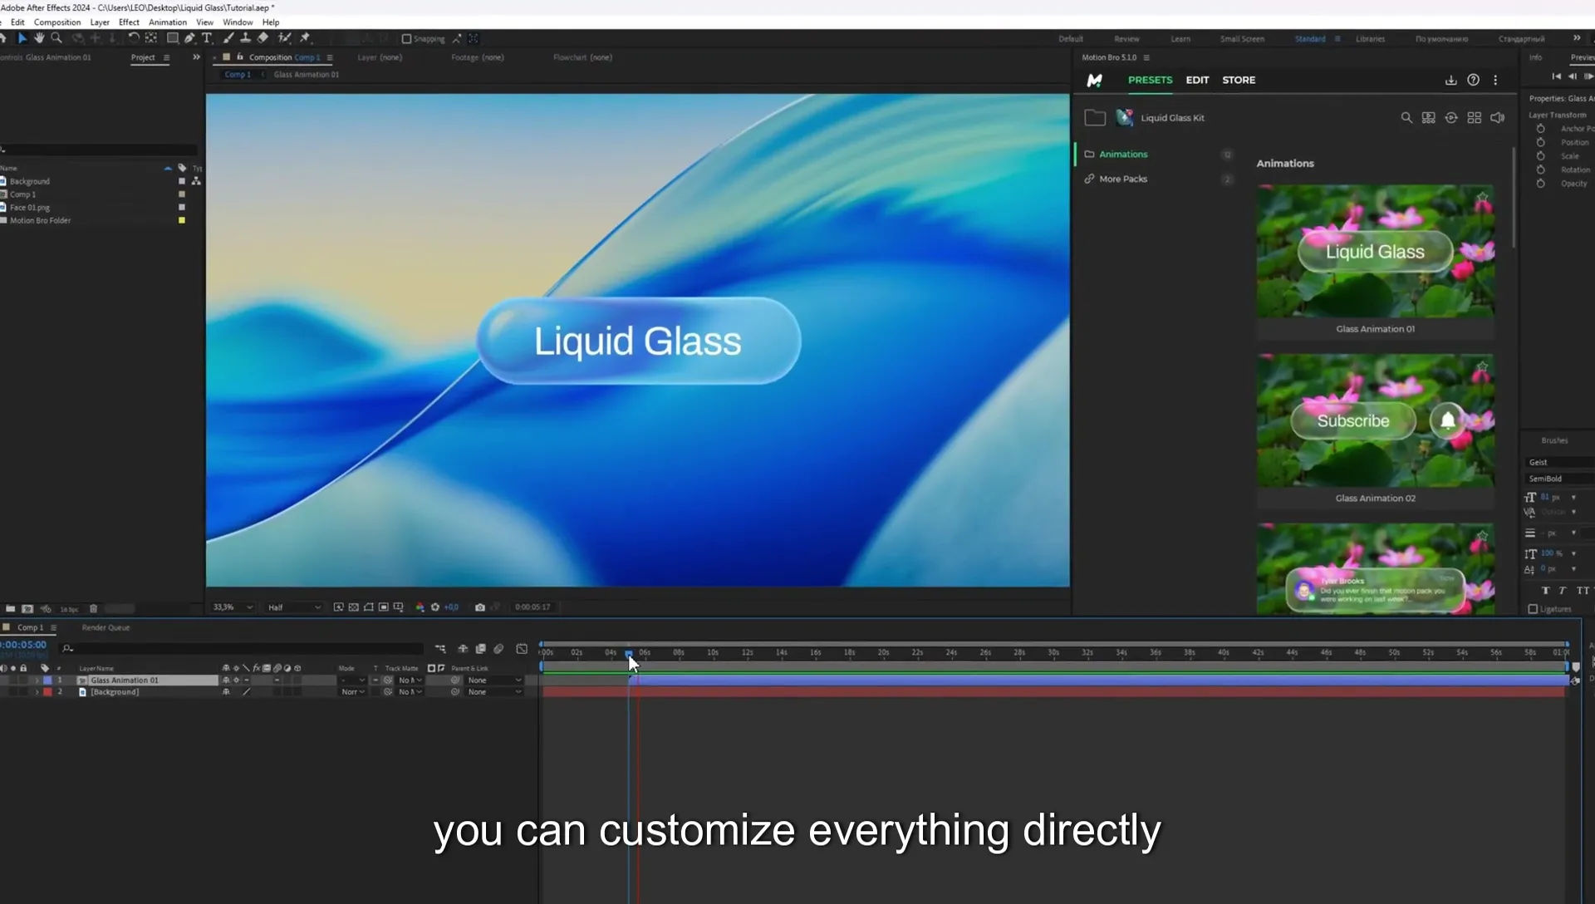Select the Pen tool

[189, 38]
